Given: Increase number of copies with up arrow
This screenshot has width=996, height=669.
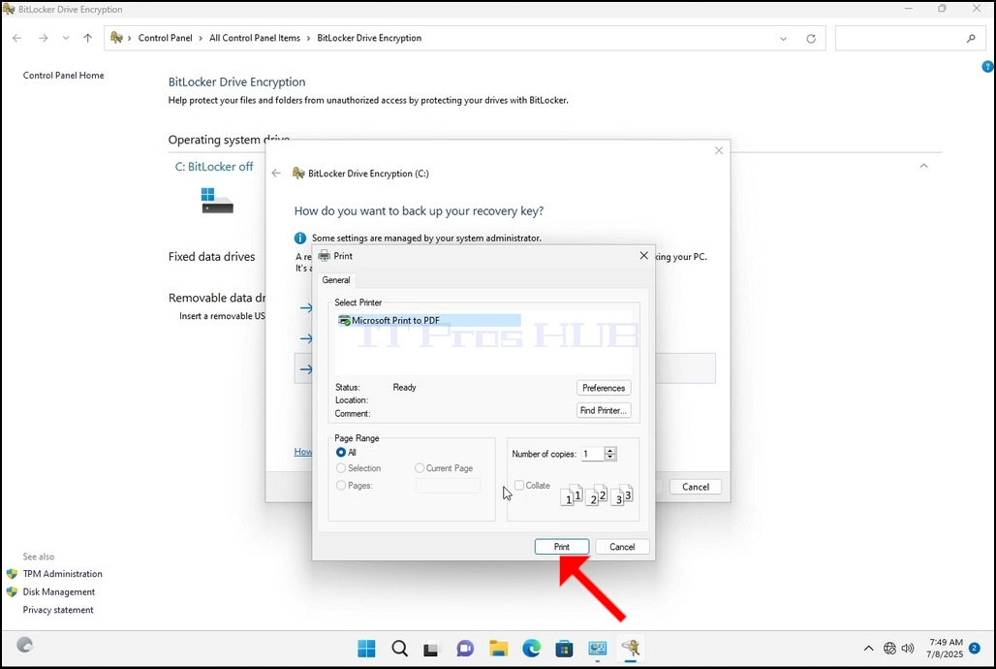Looking at the screenshot, I should coord(610,450).
